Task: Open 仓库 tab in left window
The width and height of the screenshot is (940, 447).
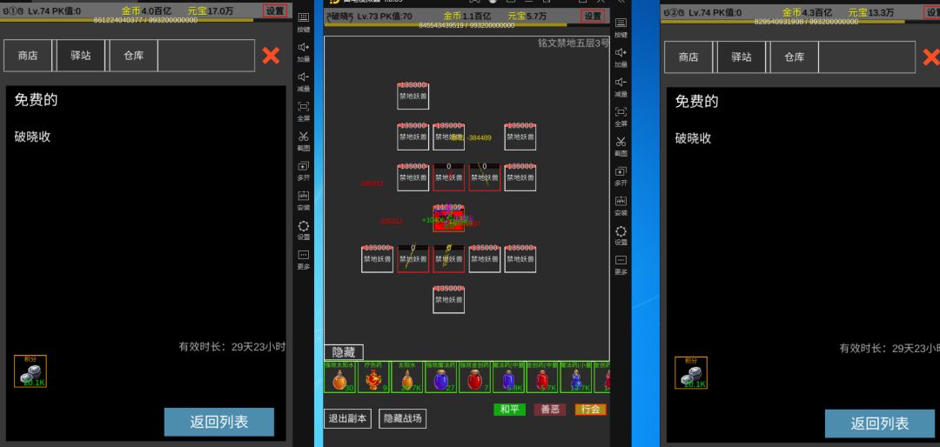Action: (x=134, y=56)
